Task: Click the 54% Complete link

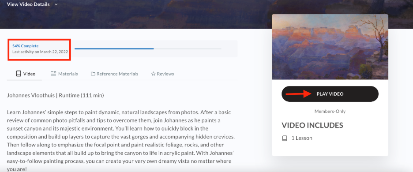Action: click(x=25, y=46)
